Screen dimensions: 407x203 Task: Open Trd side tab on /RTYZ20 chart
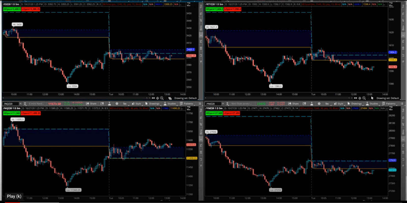[x=403, y=6]
